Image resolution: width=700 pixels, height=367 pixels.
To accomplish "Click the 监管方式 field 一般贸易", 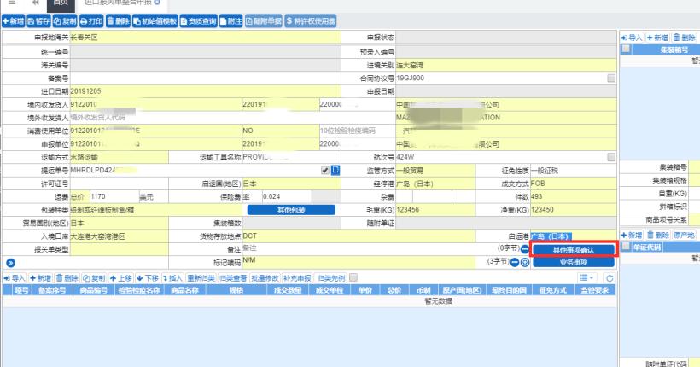I will [x=435, y=171].
